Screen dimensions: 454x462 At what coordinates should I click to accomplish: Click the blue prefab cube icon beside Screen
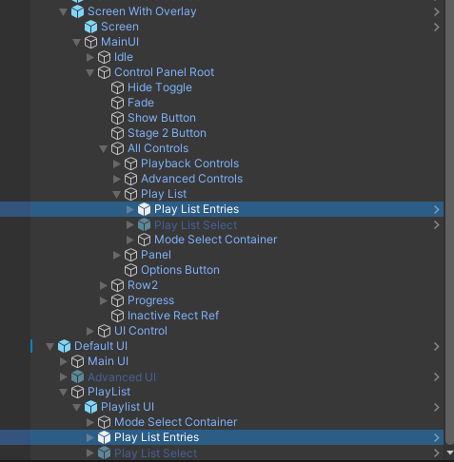(90, 27)
